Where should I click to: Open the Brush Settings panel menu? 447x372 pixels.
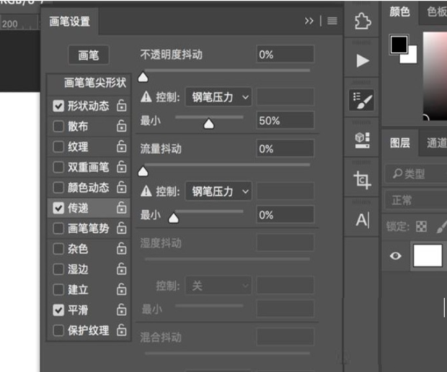pyautogui.click(x=332, y=21)
